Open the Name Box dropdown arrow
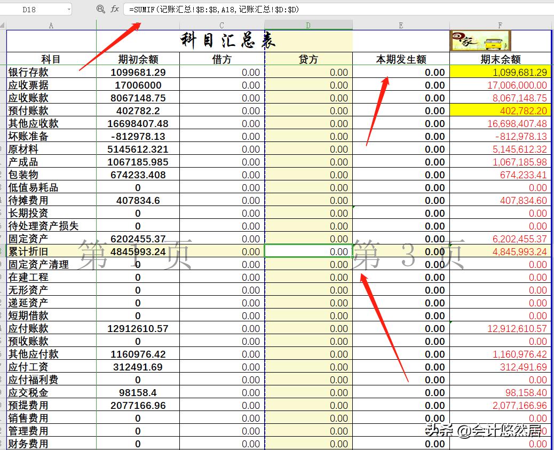 pyautogui.click(x=69, y=9)
